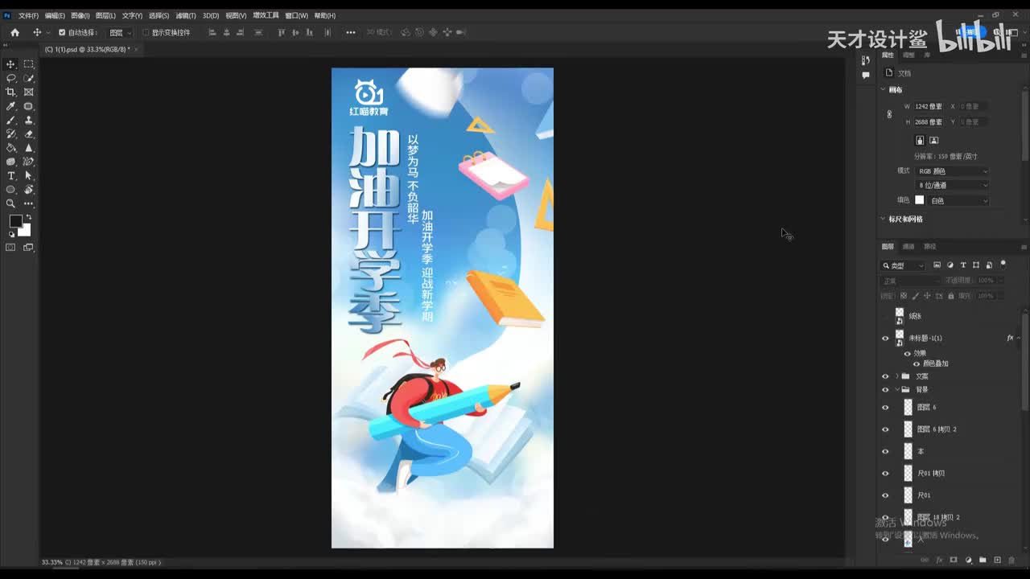
Task: Hide layer 图层 6 拷贝 2
Action: (x=885, y=429)
